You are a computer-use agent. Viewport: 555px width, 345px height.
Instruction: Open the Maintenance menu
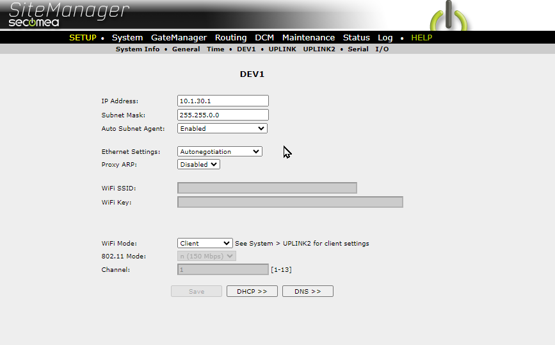coord(309,38)
